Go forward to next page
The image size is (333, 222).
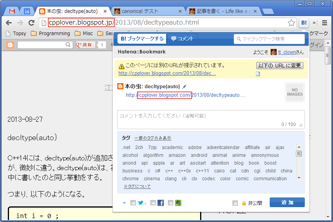click(20, 23)
